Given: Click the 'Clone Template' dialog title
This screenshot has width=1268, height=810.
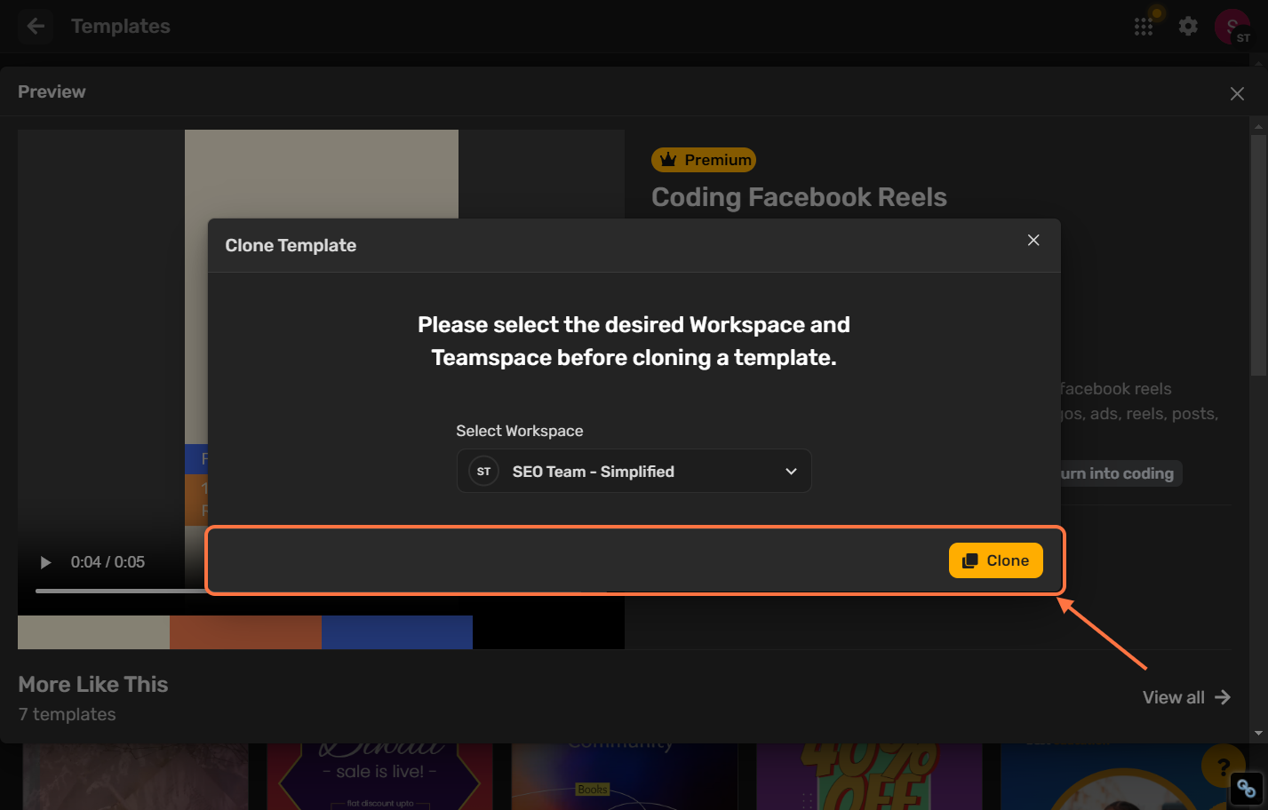Looking at the screenshot, I should (291, 245).
